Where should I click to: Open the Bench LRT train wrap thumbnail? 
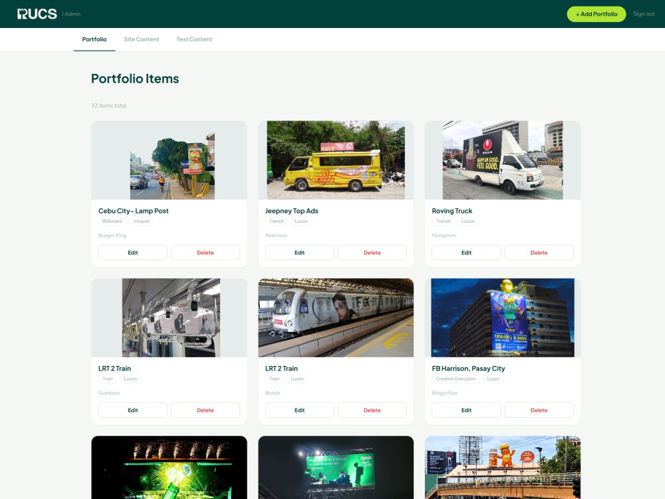336,317
